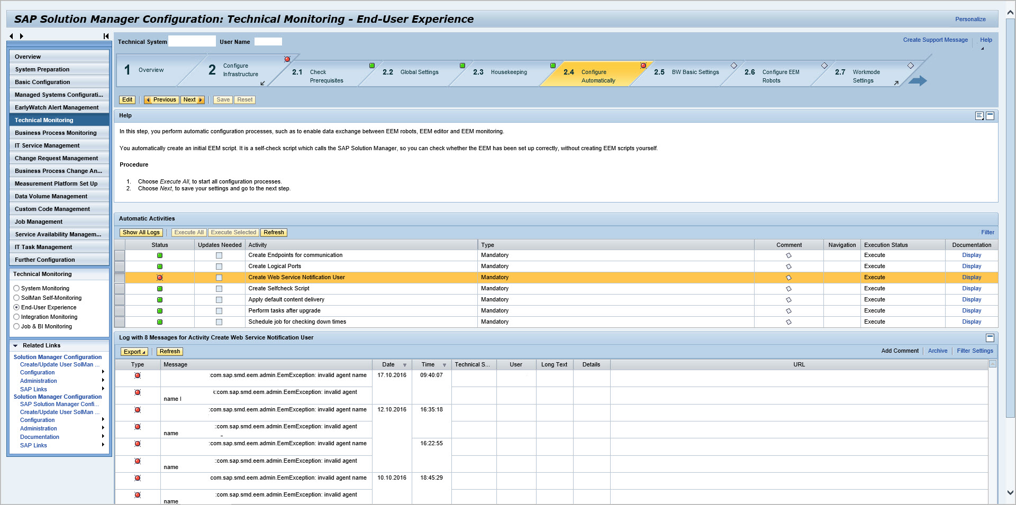
Task: Click into the User Name field
Action: click(x=268, y=41)
